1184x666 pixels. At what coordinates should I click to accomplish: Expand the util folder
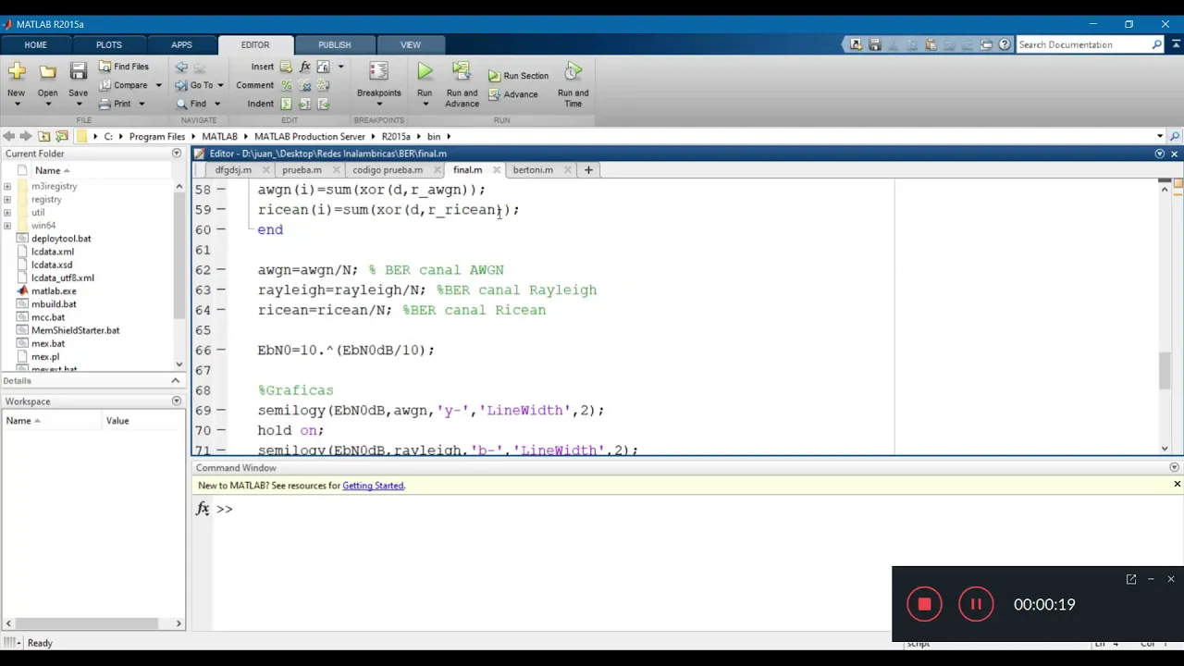[x=7, y=212]
